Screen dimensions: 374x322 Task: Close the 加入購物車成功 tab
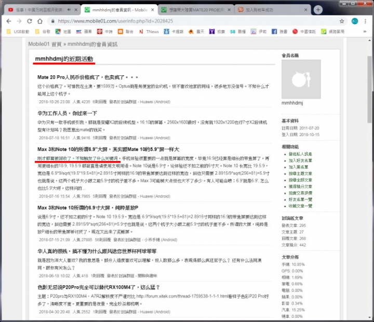[x=306, y=10]
